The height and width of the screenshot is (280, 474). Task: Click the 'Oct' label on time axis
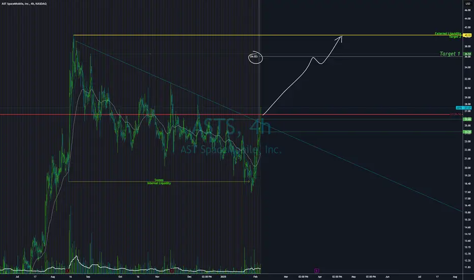click(x=121, y=276)
